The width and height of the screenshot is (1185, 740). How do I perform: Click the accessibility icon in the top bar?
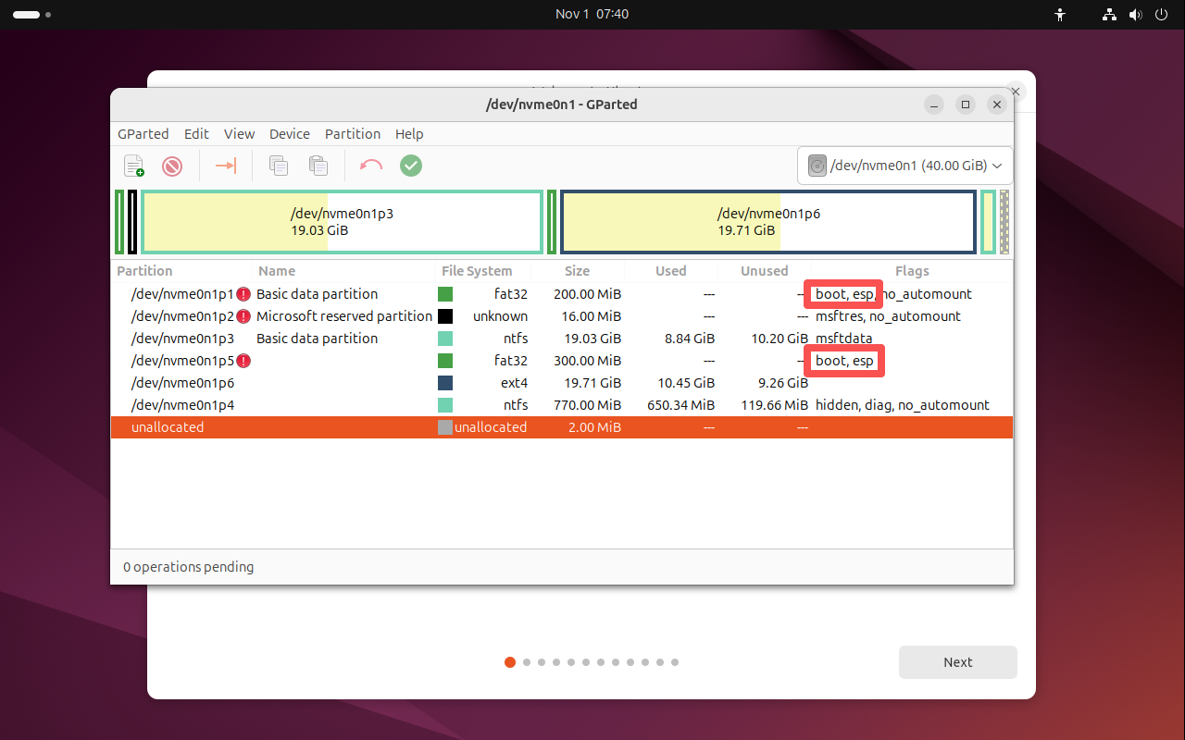(1059, 14)
